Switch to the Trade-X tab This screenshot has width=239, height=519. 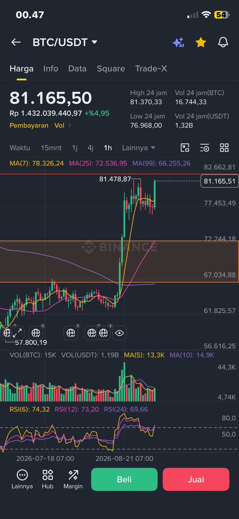[151, 68]
